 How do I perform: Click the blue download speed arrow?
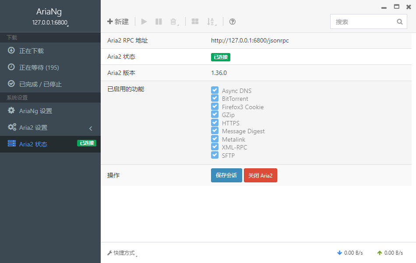pos(339,253)
